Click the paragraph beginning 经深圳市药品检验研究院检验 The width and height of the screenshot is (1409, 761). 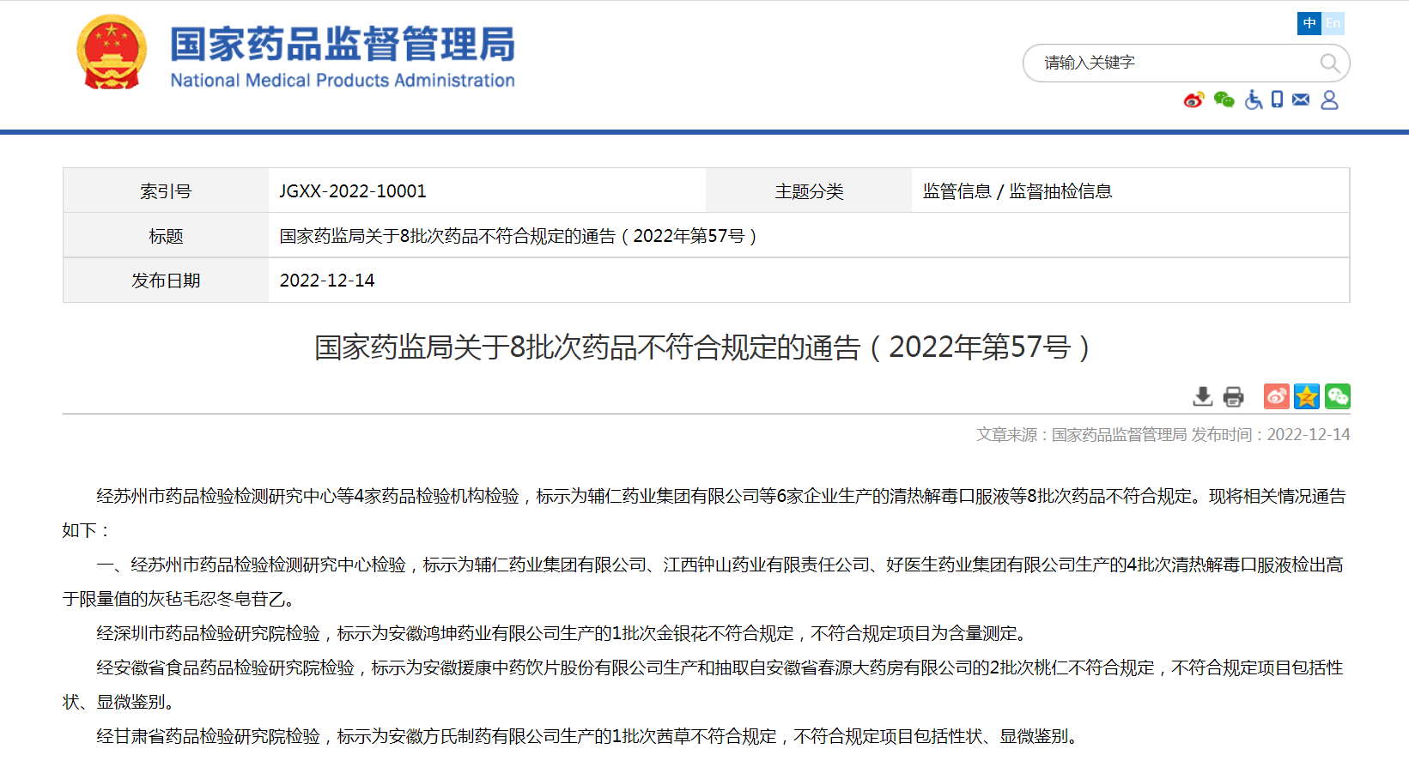(564, 634)
